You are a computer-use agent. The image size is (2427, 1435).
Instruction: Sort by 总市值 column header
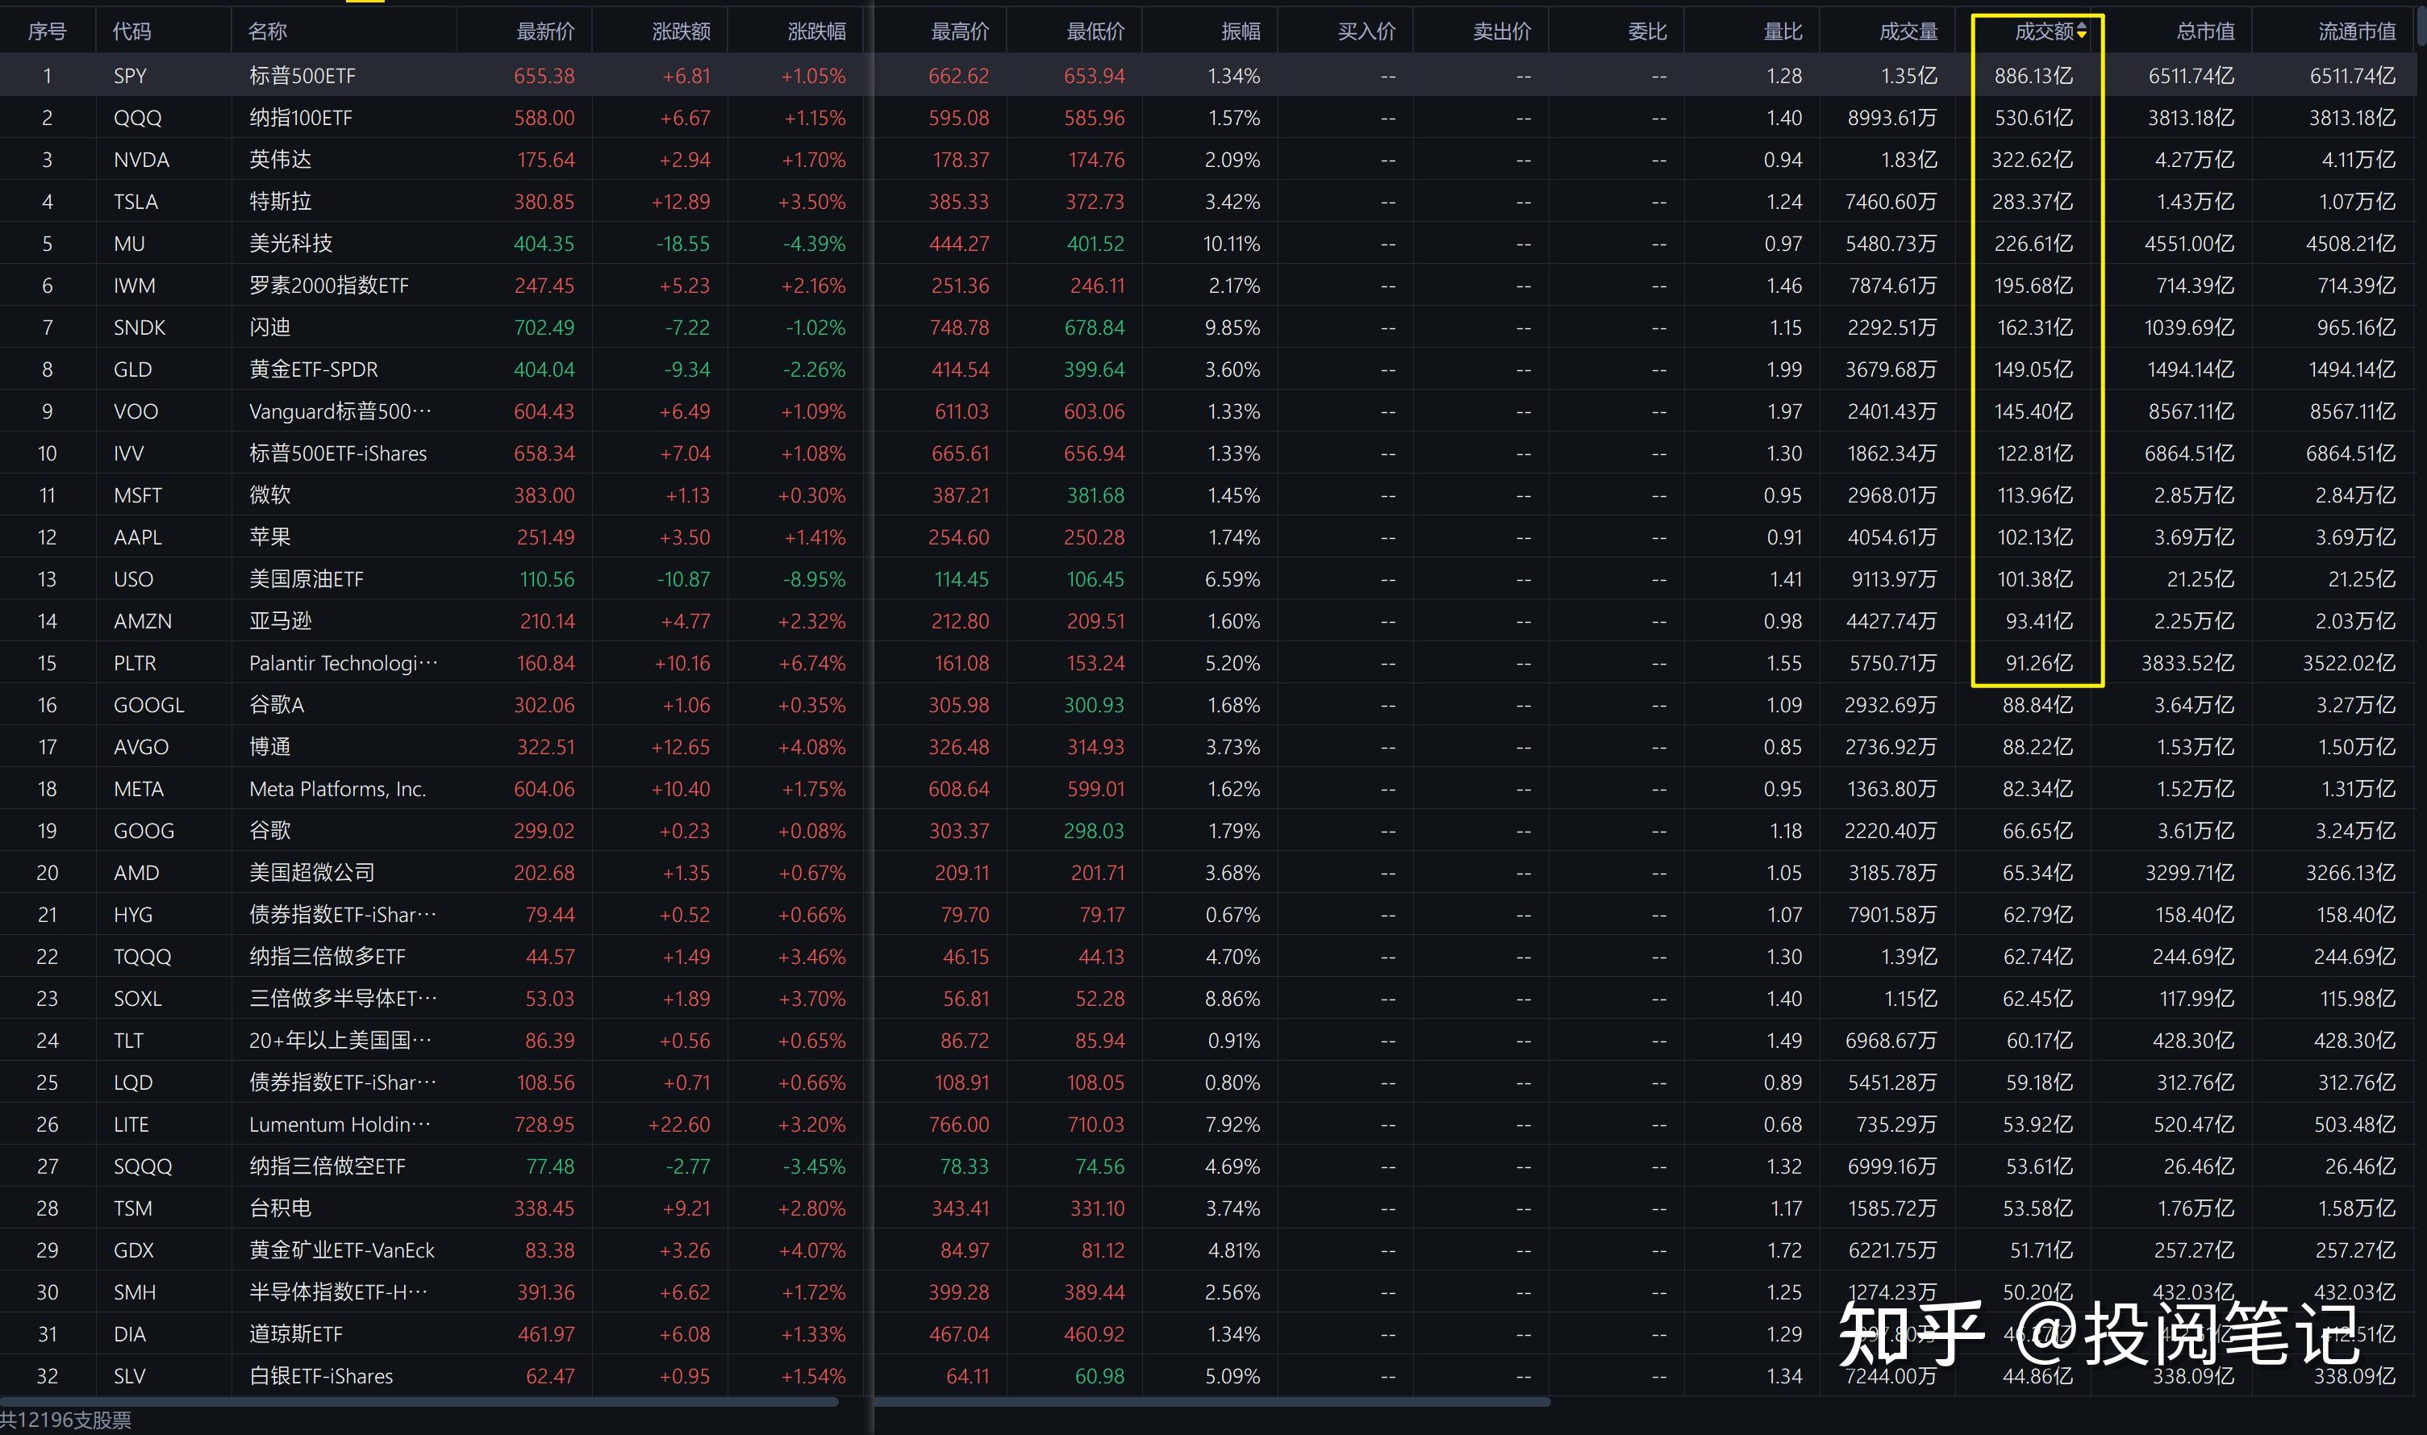click(2205, 32)
